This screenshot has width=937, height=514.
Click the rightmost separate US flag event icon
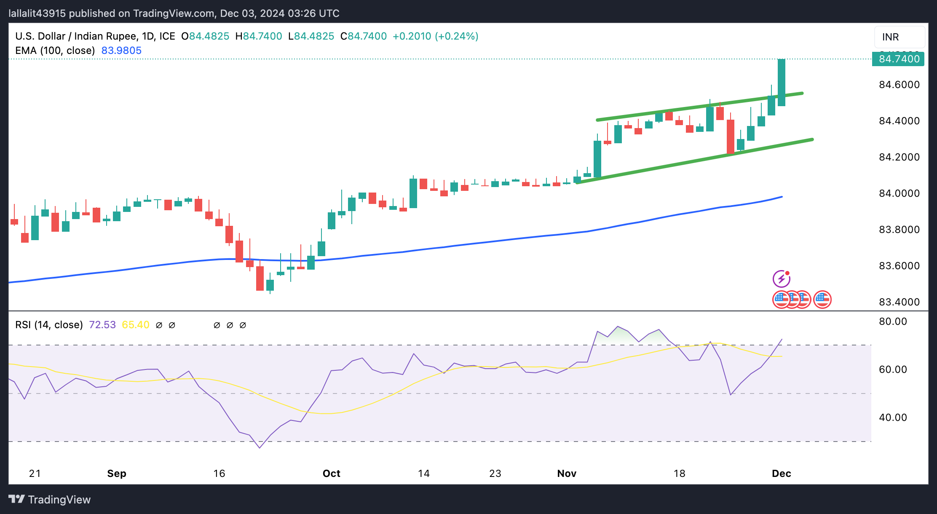822,300
